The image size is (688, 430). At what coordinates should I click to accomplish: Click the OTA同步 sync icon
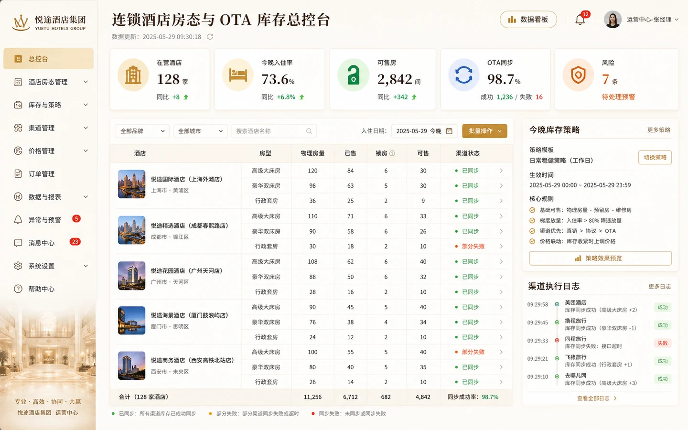click(463, 75)
